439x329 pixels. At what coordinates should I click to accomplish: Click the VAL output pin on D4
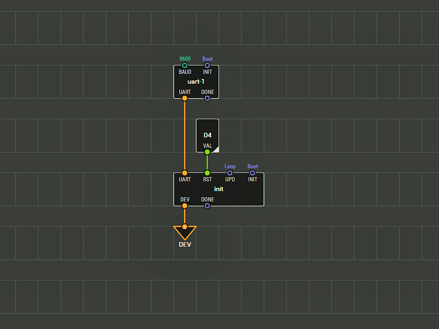pyautogui.click(x=207, y=152)
